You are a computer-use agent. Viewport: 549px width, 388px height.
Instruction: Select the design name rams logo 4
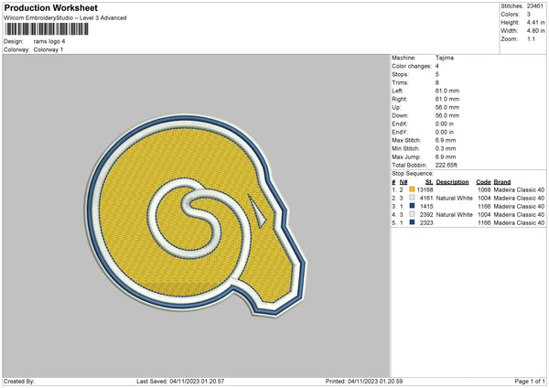[48, 40]
